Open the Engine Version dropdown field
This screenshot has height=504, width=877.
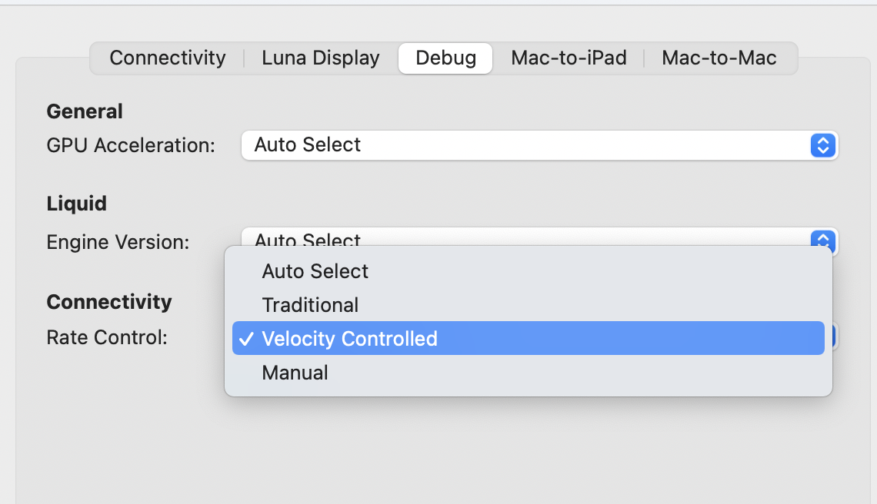tap(523, 237)
